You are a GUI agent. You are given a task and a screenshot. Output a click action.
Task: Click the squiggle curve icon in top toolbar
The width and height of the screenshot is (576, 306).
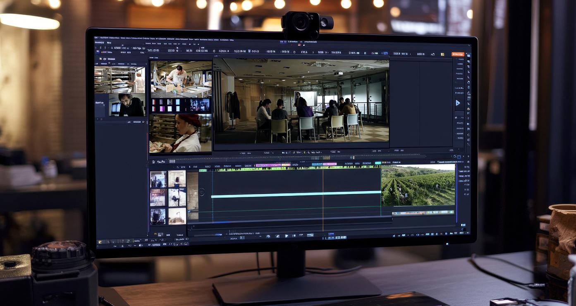(x=433, y=54)
